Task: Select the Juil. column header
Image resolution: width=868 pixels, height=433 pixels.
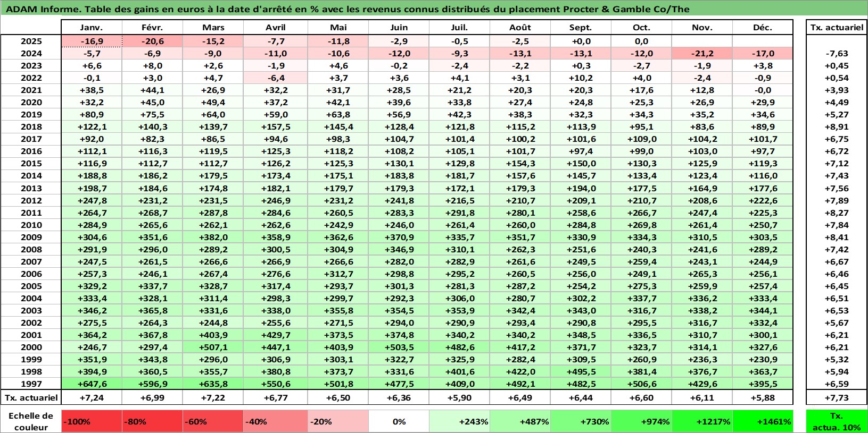Action: (459, 28)
